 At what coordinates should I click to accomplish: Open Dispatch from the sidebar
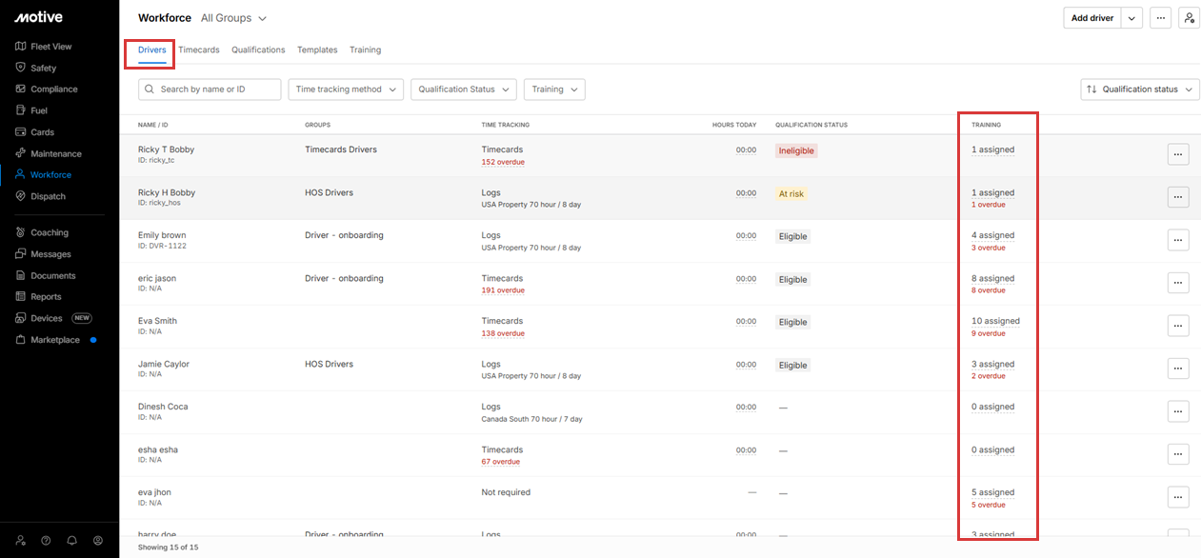click(x=48, y=196)
